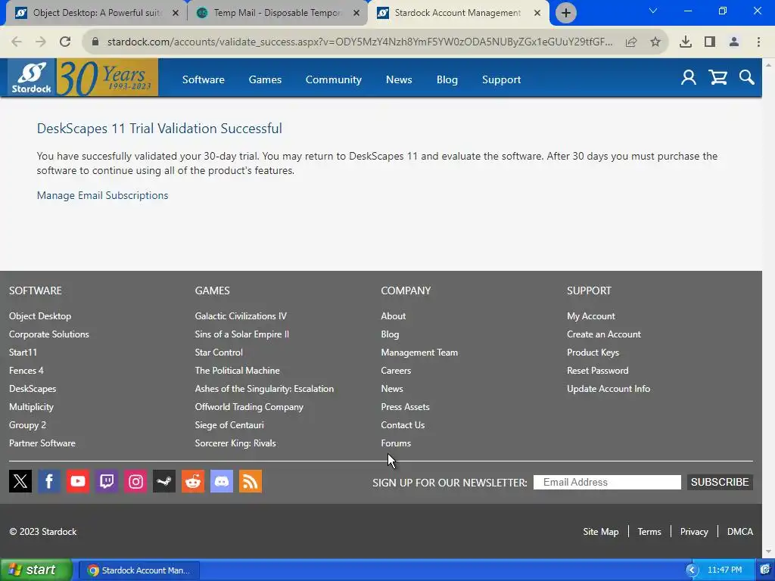Open the Chrome three-dot menu
The height and width of the screenshot is (581, 775).
[758, 42]
